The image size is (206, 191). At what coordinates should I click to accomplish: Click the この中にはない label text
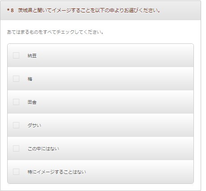(x=44, y=149)
